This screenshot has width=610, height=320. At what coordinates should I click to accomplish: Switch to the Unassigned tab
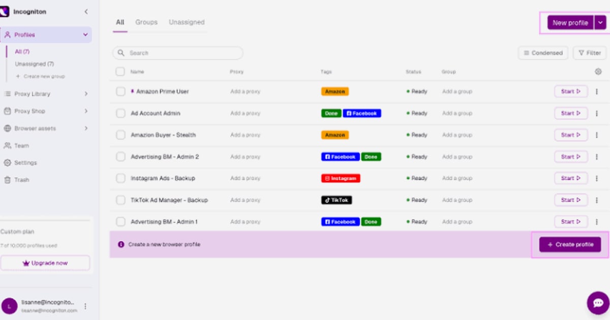coord(187,22)
